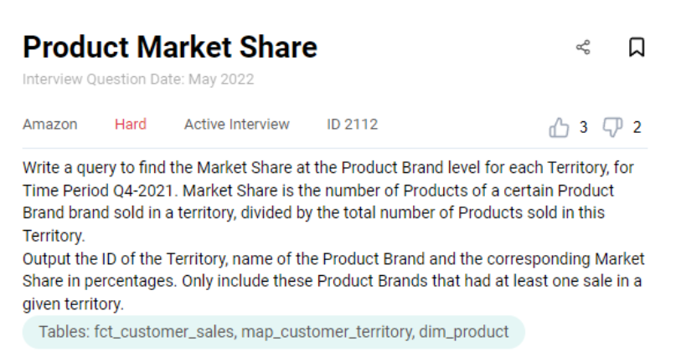The width and height of the screenshot is (681, 362).
Task: Click the Hard difficulty label
Action: tap(130, 125)
